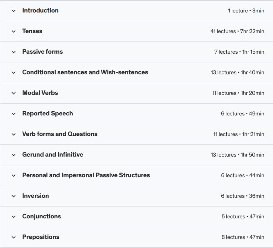The height and width of the screenshot is (248, 273).
Task: Open the Modal Verbs section heading
Action: [x=40, y=93]
